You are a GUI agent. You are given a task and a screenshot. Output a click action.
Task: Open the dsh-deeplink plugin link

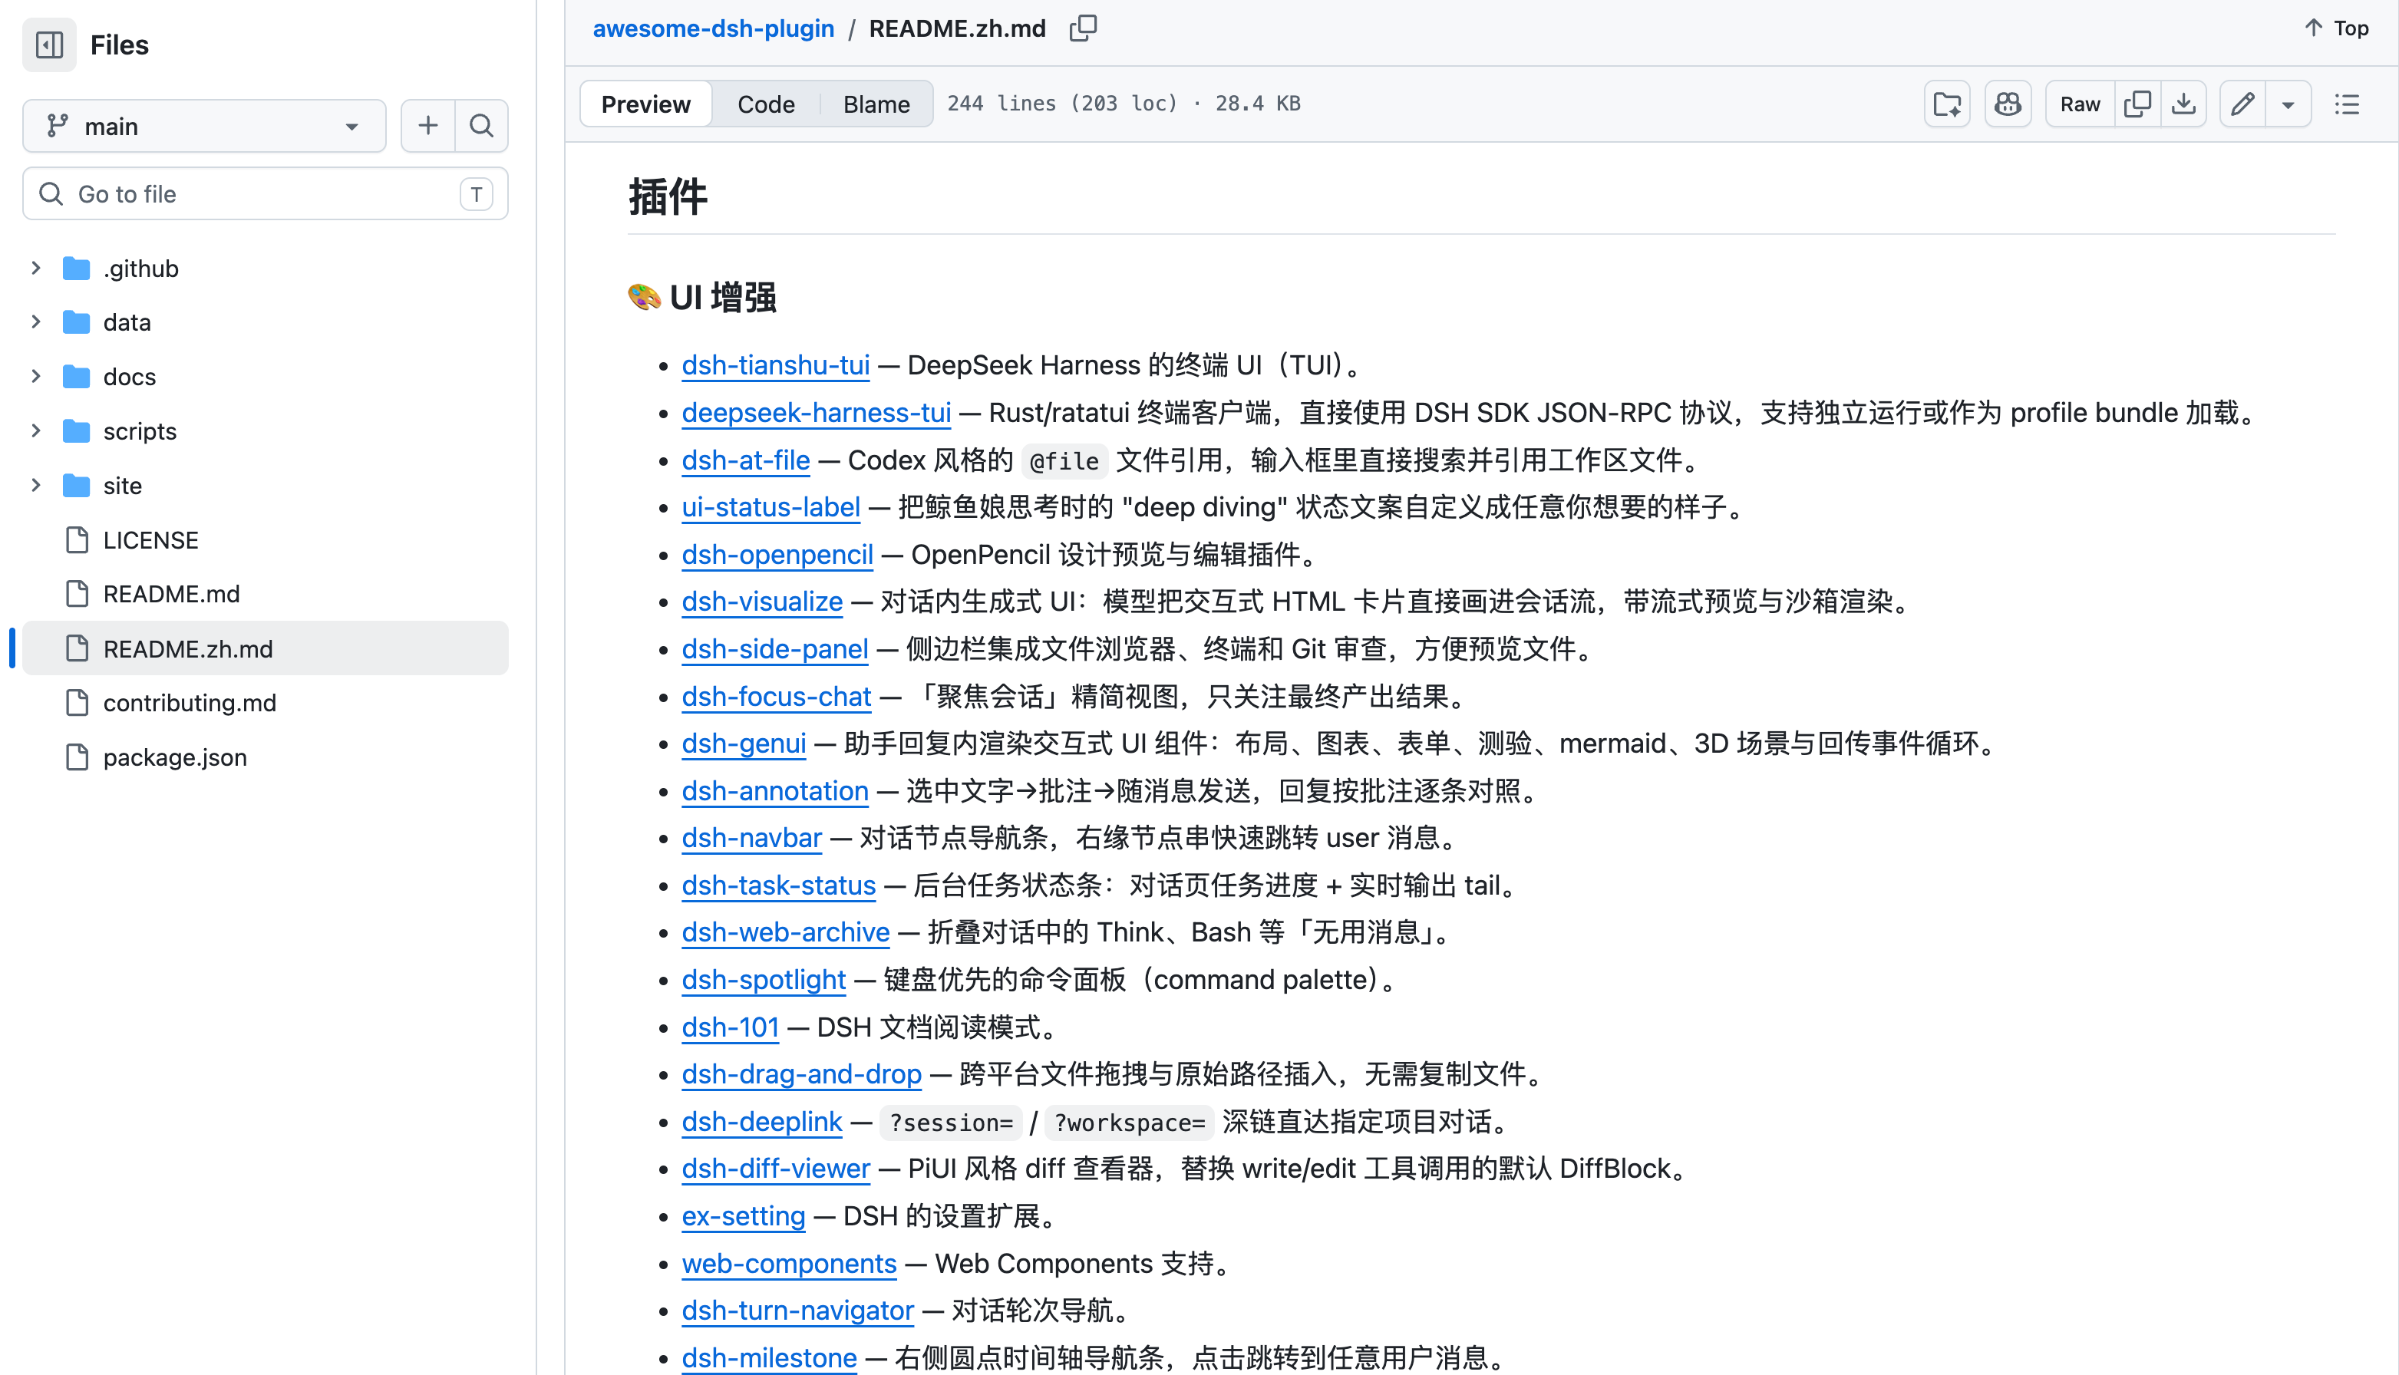[x=762, y=1122]
